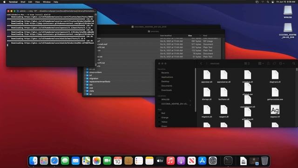This screenshot has height=168, width=298.
Task: Click the search icon in the front Finder window
Action: (294, 63)
